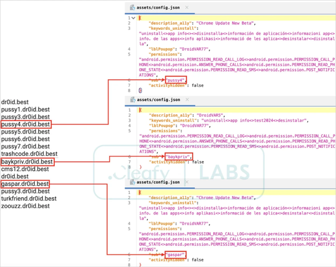
Task: Click gaspar.dr0id.best in the domain list
Action: point(25,184)
